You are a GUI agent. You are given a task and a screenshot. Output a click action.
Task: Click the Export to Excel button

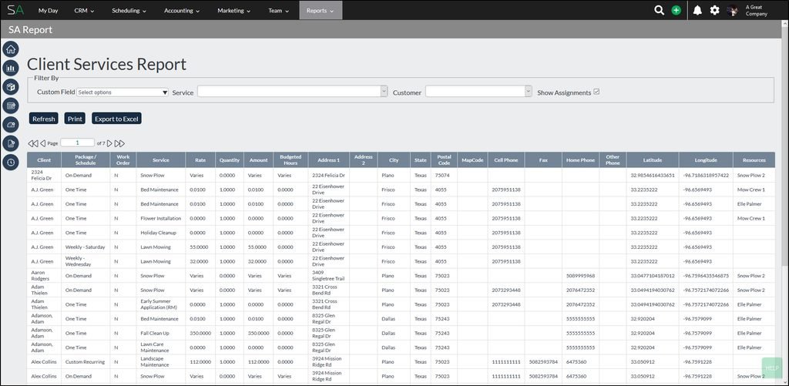click(117, 119)
